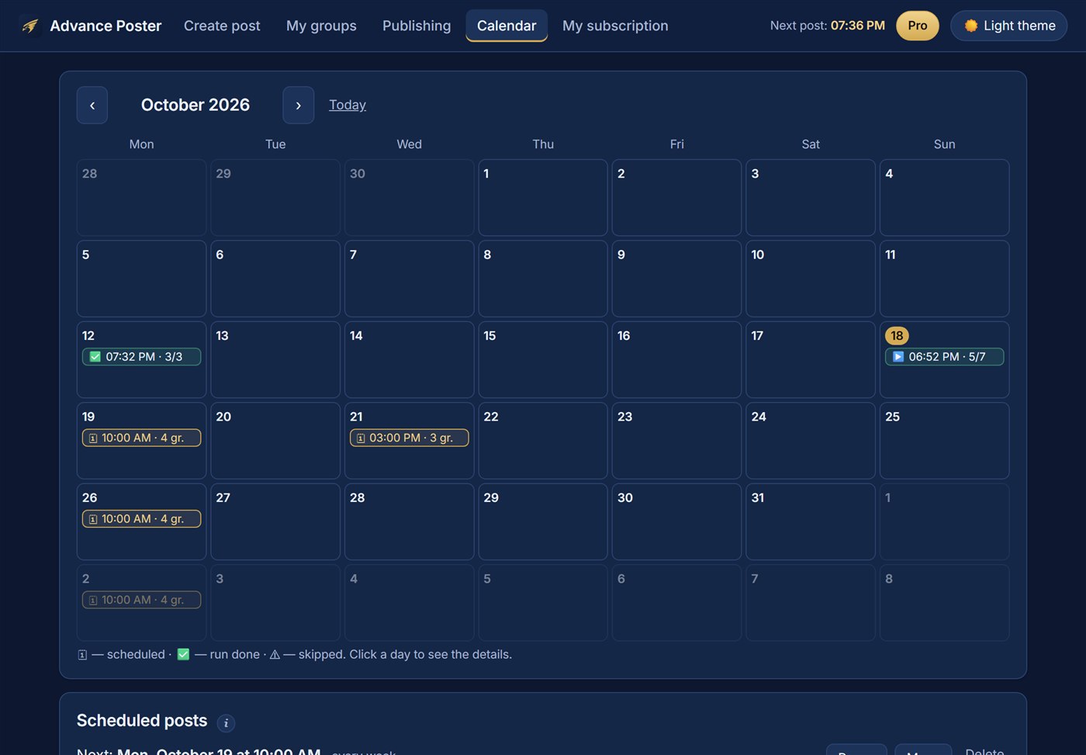The width and height of the screenshot is (1086, 755).
Task: Open October 19 scheduled 10:00 AM event
Action: (x=141, y=438)
